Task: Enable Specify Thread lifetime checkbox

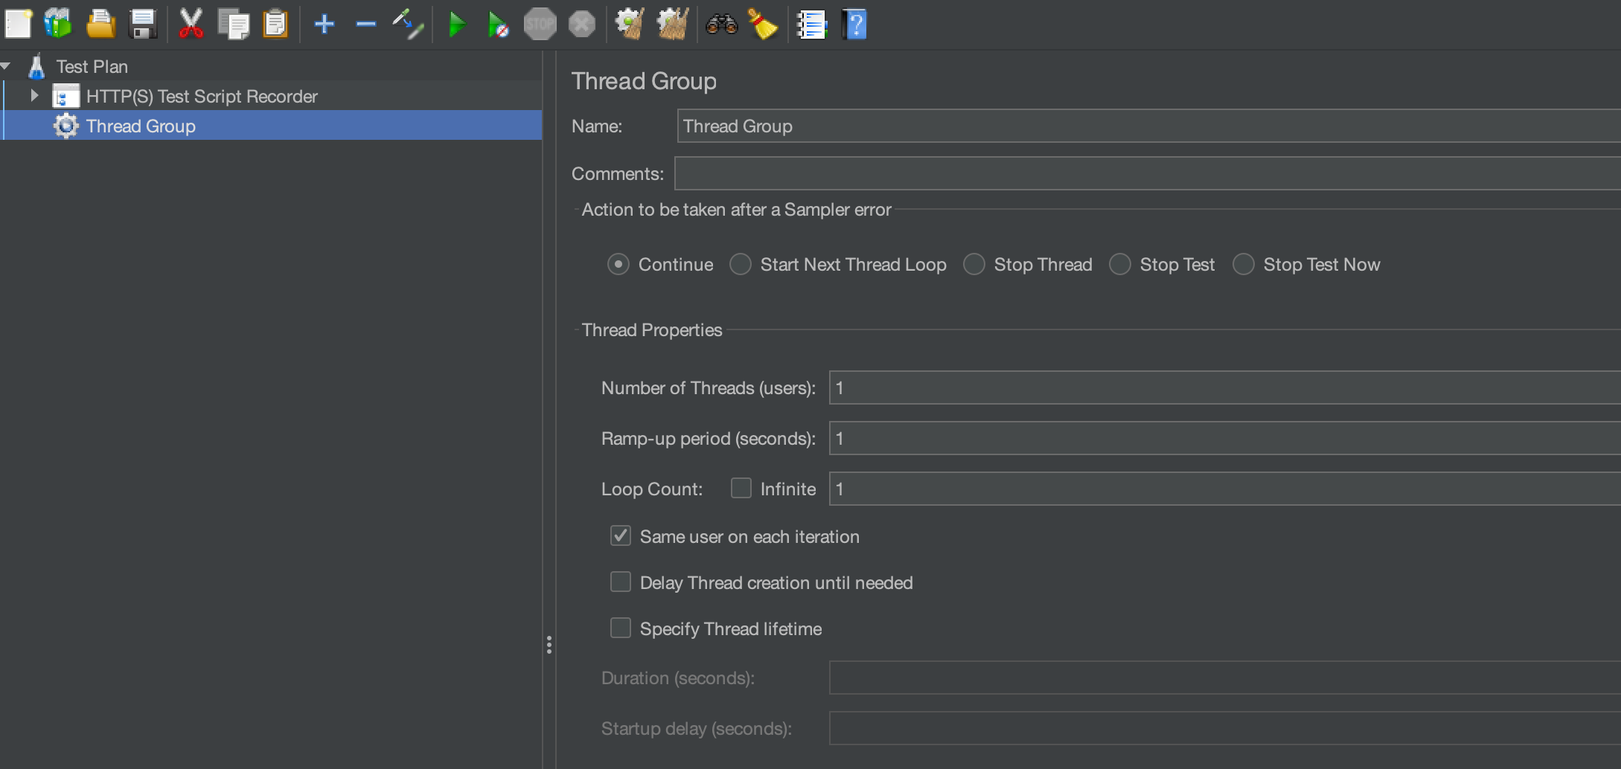Action: tap(621, 628)
